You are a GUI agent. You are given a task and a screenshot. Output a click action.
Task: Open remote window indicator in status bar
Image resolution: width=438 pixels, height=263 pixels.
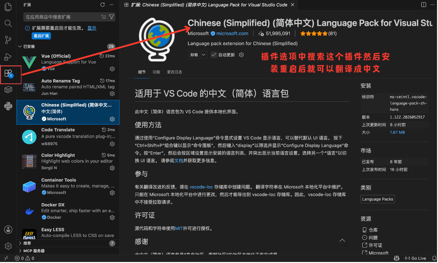click(x=6, y=259)
